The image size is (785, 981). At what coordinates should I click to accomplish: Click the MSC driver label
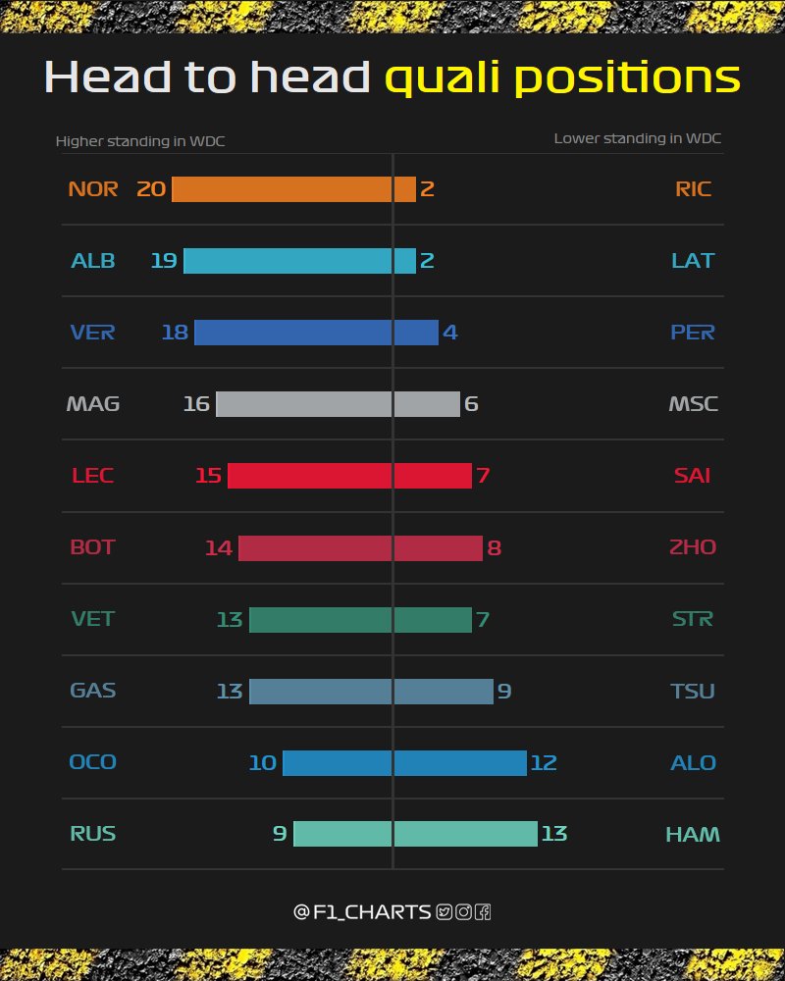click(x=693, y=404)
